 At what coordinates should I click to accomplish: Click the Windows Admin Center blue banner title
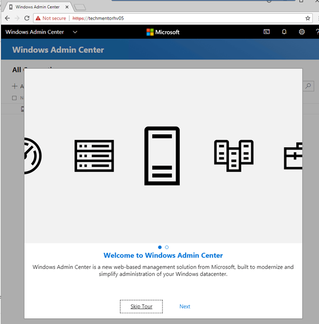[x=58, y=50]
